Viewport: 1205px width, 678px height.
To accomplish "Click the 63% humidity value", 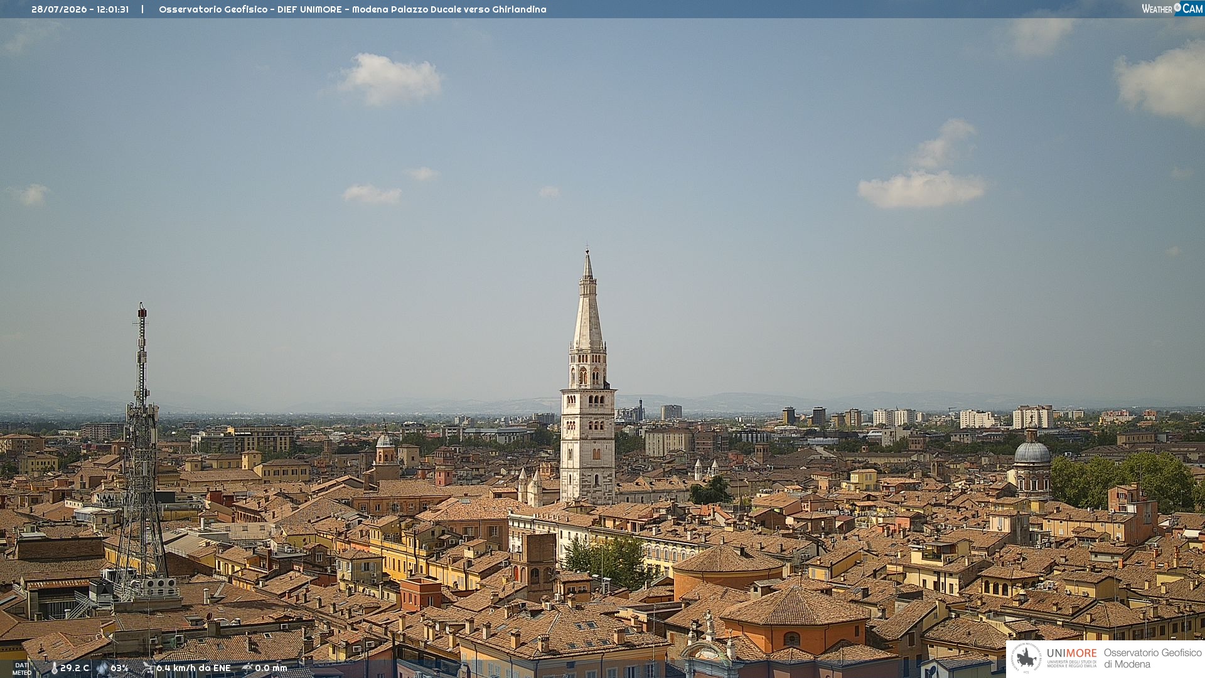I will point(119,669).
